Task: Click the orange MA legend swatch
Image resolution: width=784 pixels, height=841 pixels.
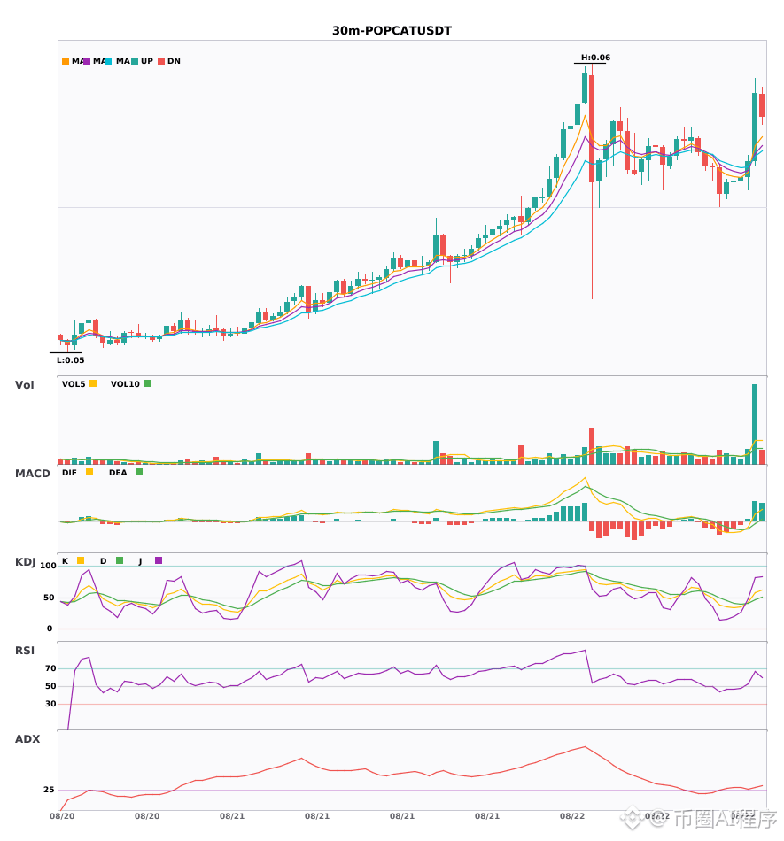Action: (x=66, y=61)
